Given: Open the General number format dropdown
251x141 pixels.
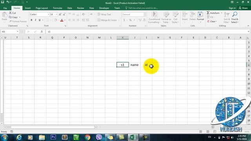Looking at the screenshot, I should tap(145, 14).
